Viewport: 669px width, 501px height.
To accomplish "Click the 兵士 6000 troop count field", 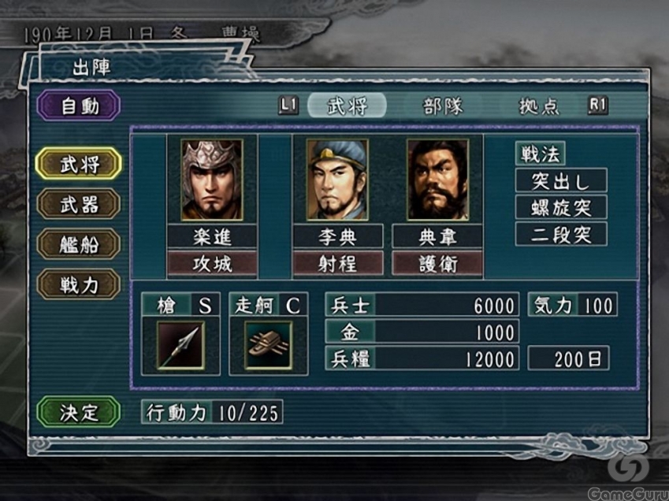I will click(x=422, y=305).
